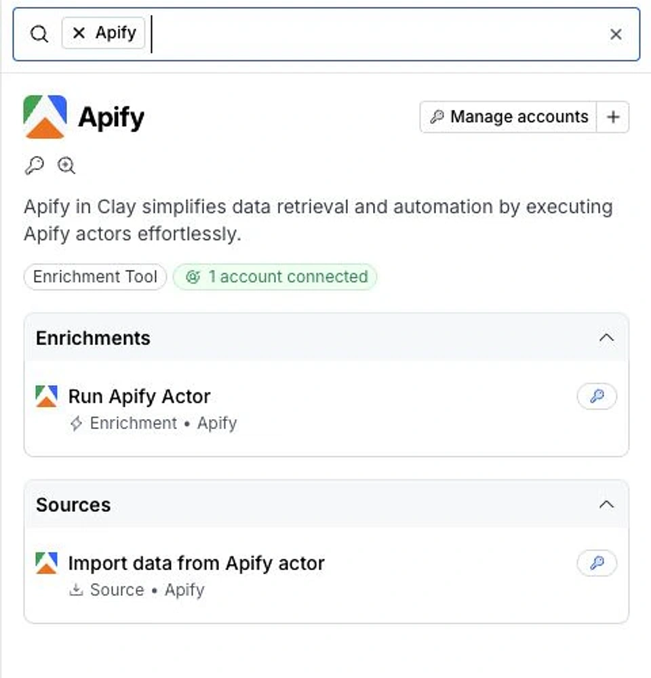Click the Sources section header
Viewport: 651px width, 678px height.
pos(326,504)
